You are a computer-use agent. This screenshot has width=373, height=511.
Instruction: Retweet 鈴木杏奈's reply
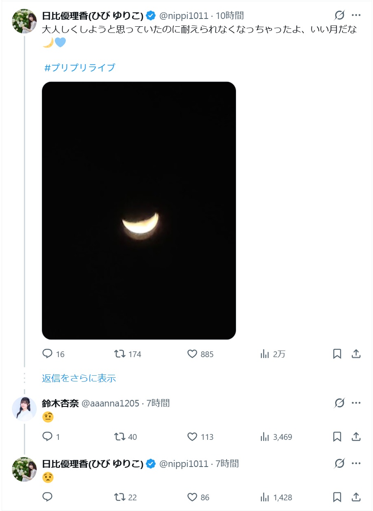(x=120, y=437)
